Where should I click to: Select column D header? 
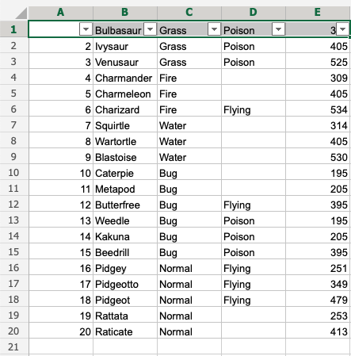254,13
